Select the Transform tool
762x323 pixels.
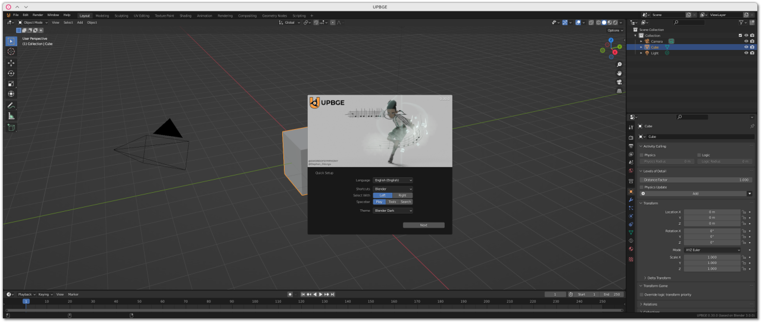[11, 94]
